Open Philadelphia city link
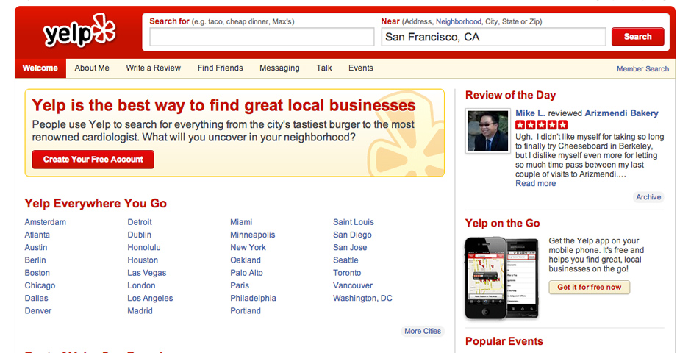Screen dimensions: 691x353 [x=253, y=299]
